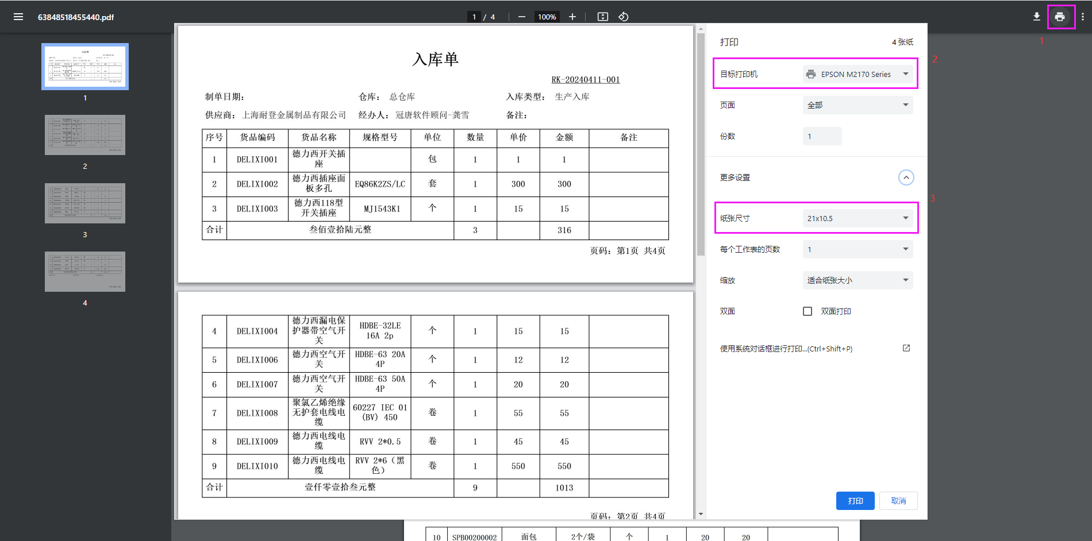Click cell DELIXI008 in preview table
Viewport: 1092px width, 541px height.
[x=257, y=414]
